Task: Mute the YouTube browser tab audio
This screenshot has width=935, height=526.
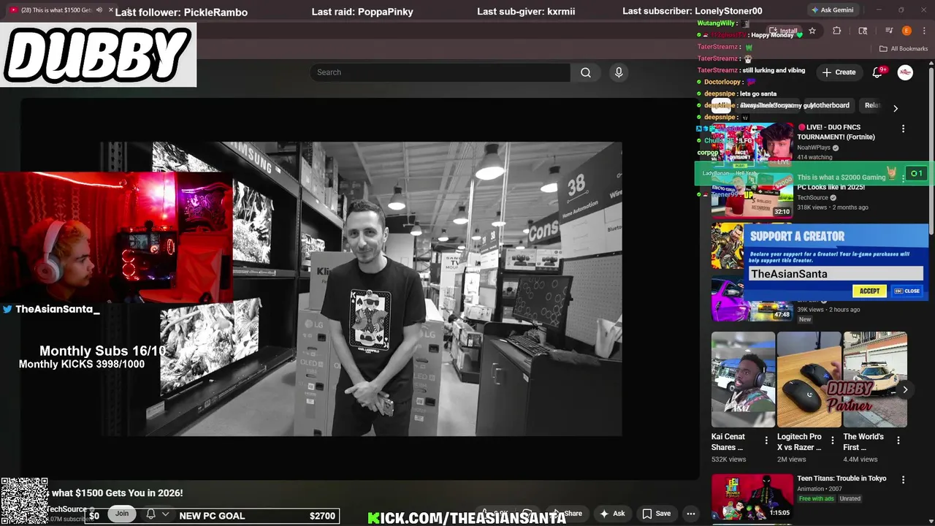Action: pyautogui.click(x=99, y=10)
